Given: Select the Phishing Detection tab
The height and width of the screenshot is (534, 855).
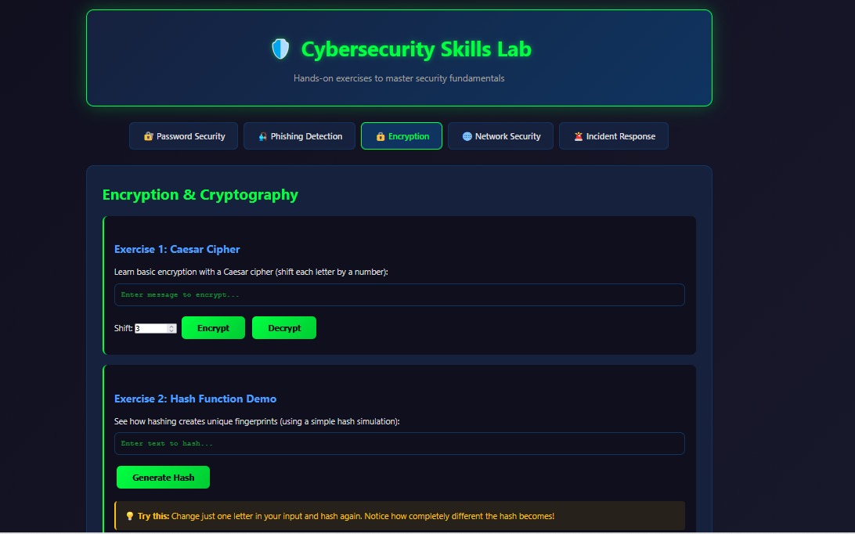Looking at the screenshot, I should click(x=299, y=136).
